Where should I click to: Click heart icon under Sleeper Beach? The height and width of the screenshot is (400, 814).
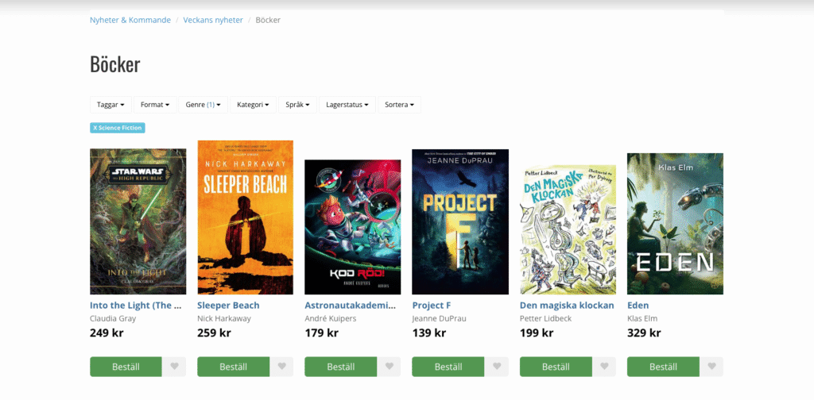coord(282,367)
